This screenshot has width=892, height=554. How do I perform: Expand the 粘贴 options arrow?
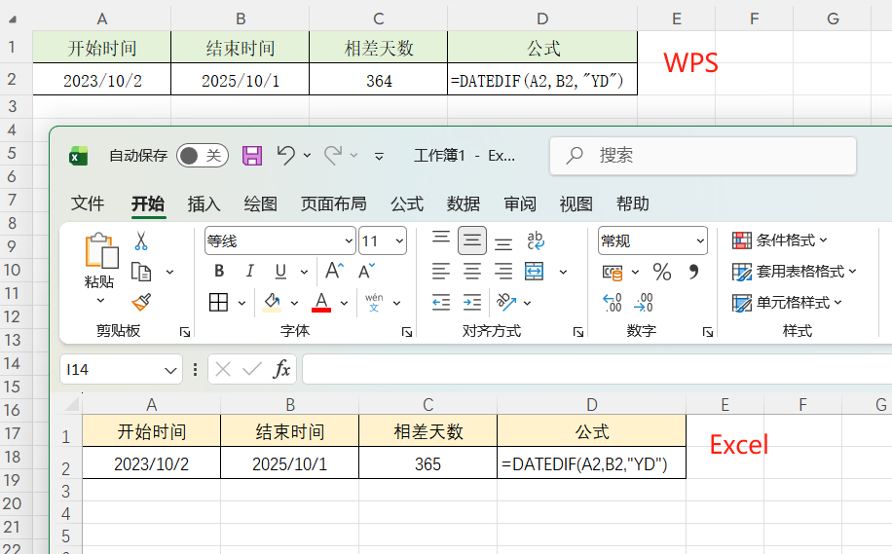[x=100, y=300]
